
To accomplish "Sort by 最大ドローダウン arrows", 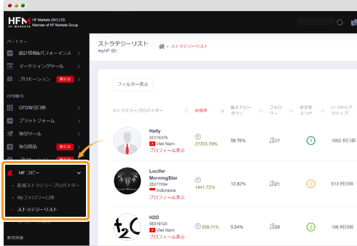I will pyautogui.click(x=261, y=111).
